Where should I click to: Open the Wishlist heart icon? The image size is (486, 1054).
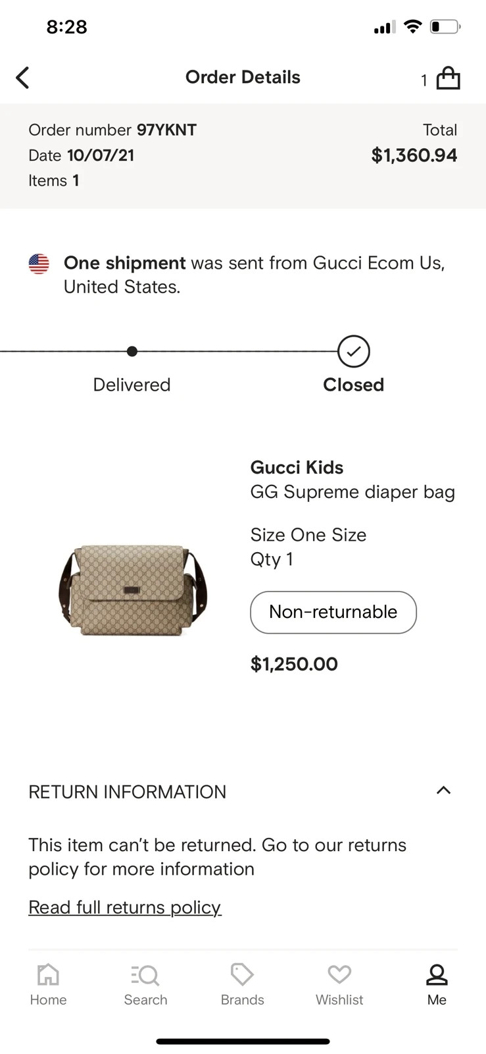[x=339, y=974]
